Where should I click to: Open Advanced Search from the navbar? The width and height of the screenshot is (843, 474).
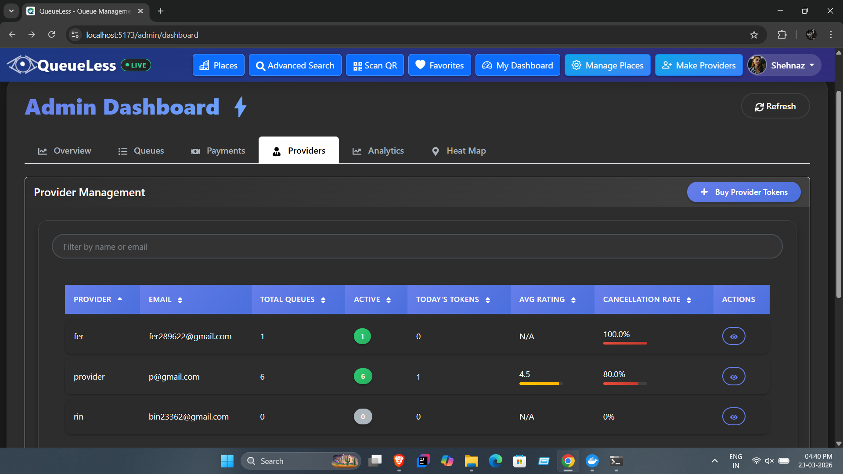[x=295, y=65]
